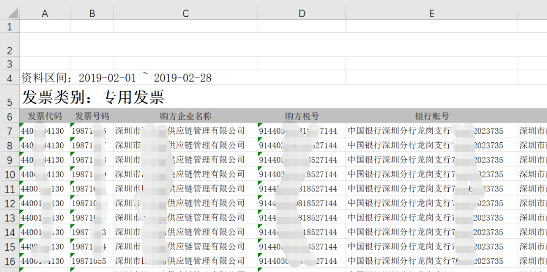The width and height of the screenshot is (547, 272).
Task: Click the company name cell in row 7
Action: coord(185,130)
